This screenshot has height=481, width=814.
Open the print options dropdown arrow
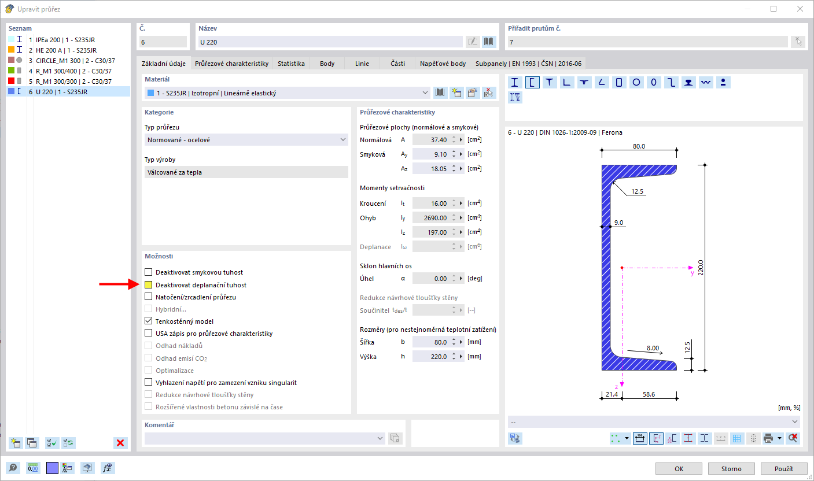(x=779, y=438)
